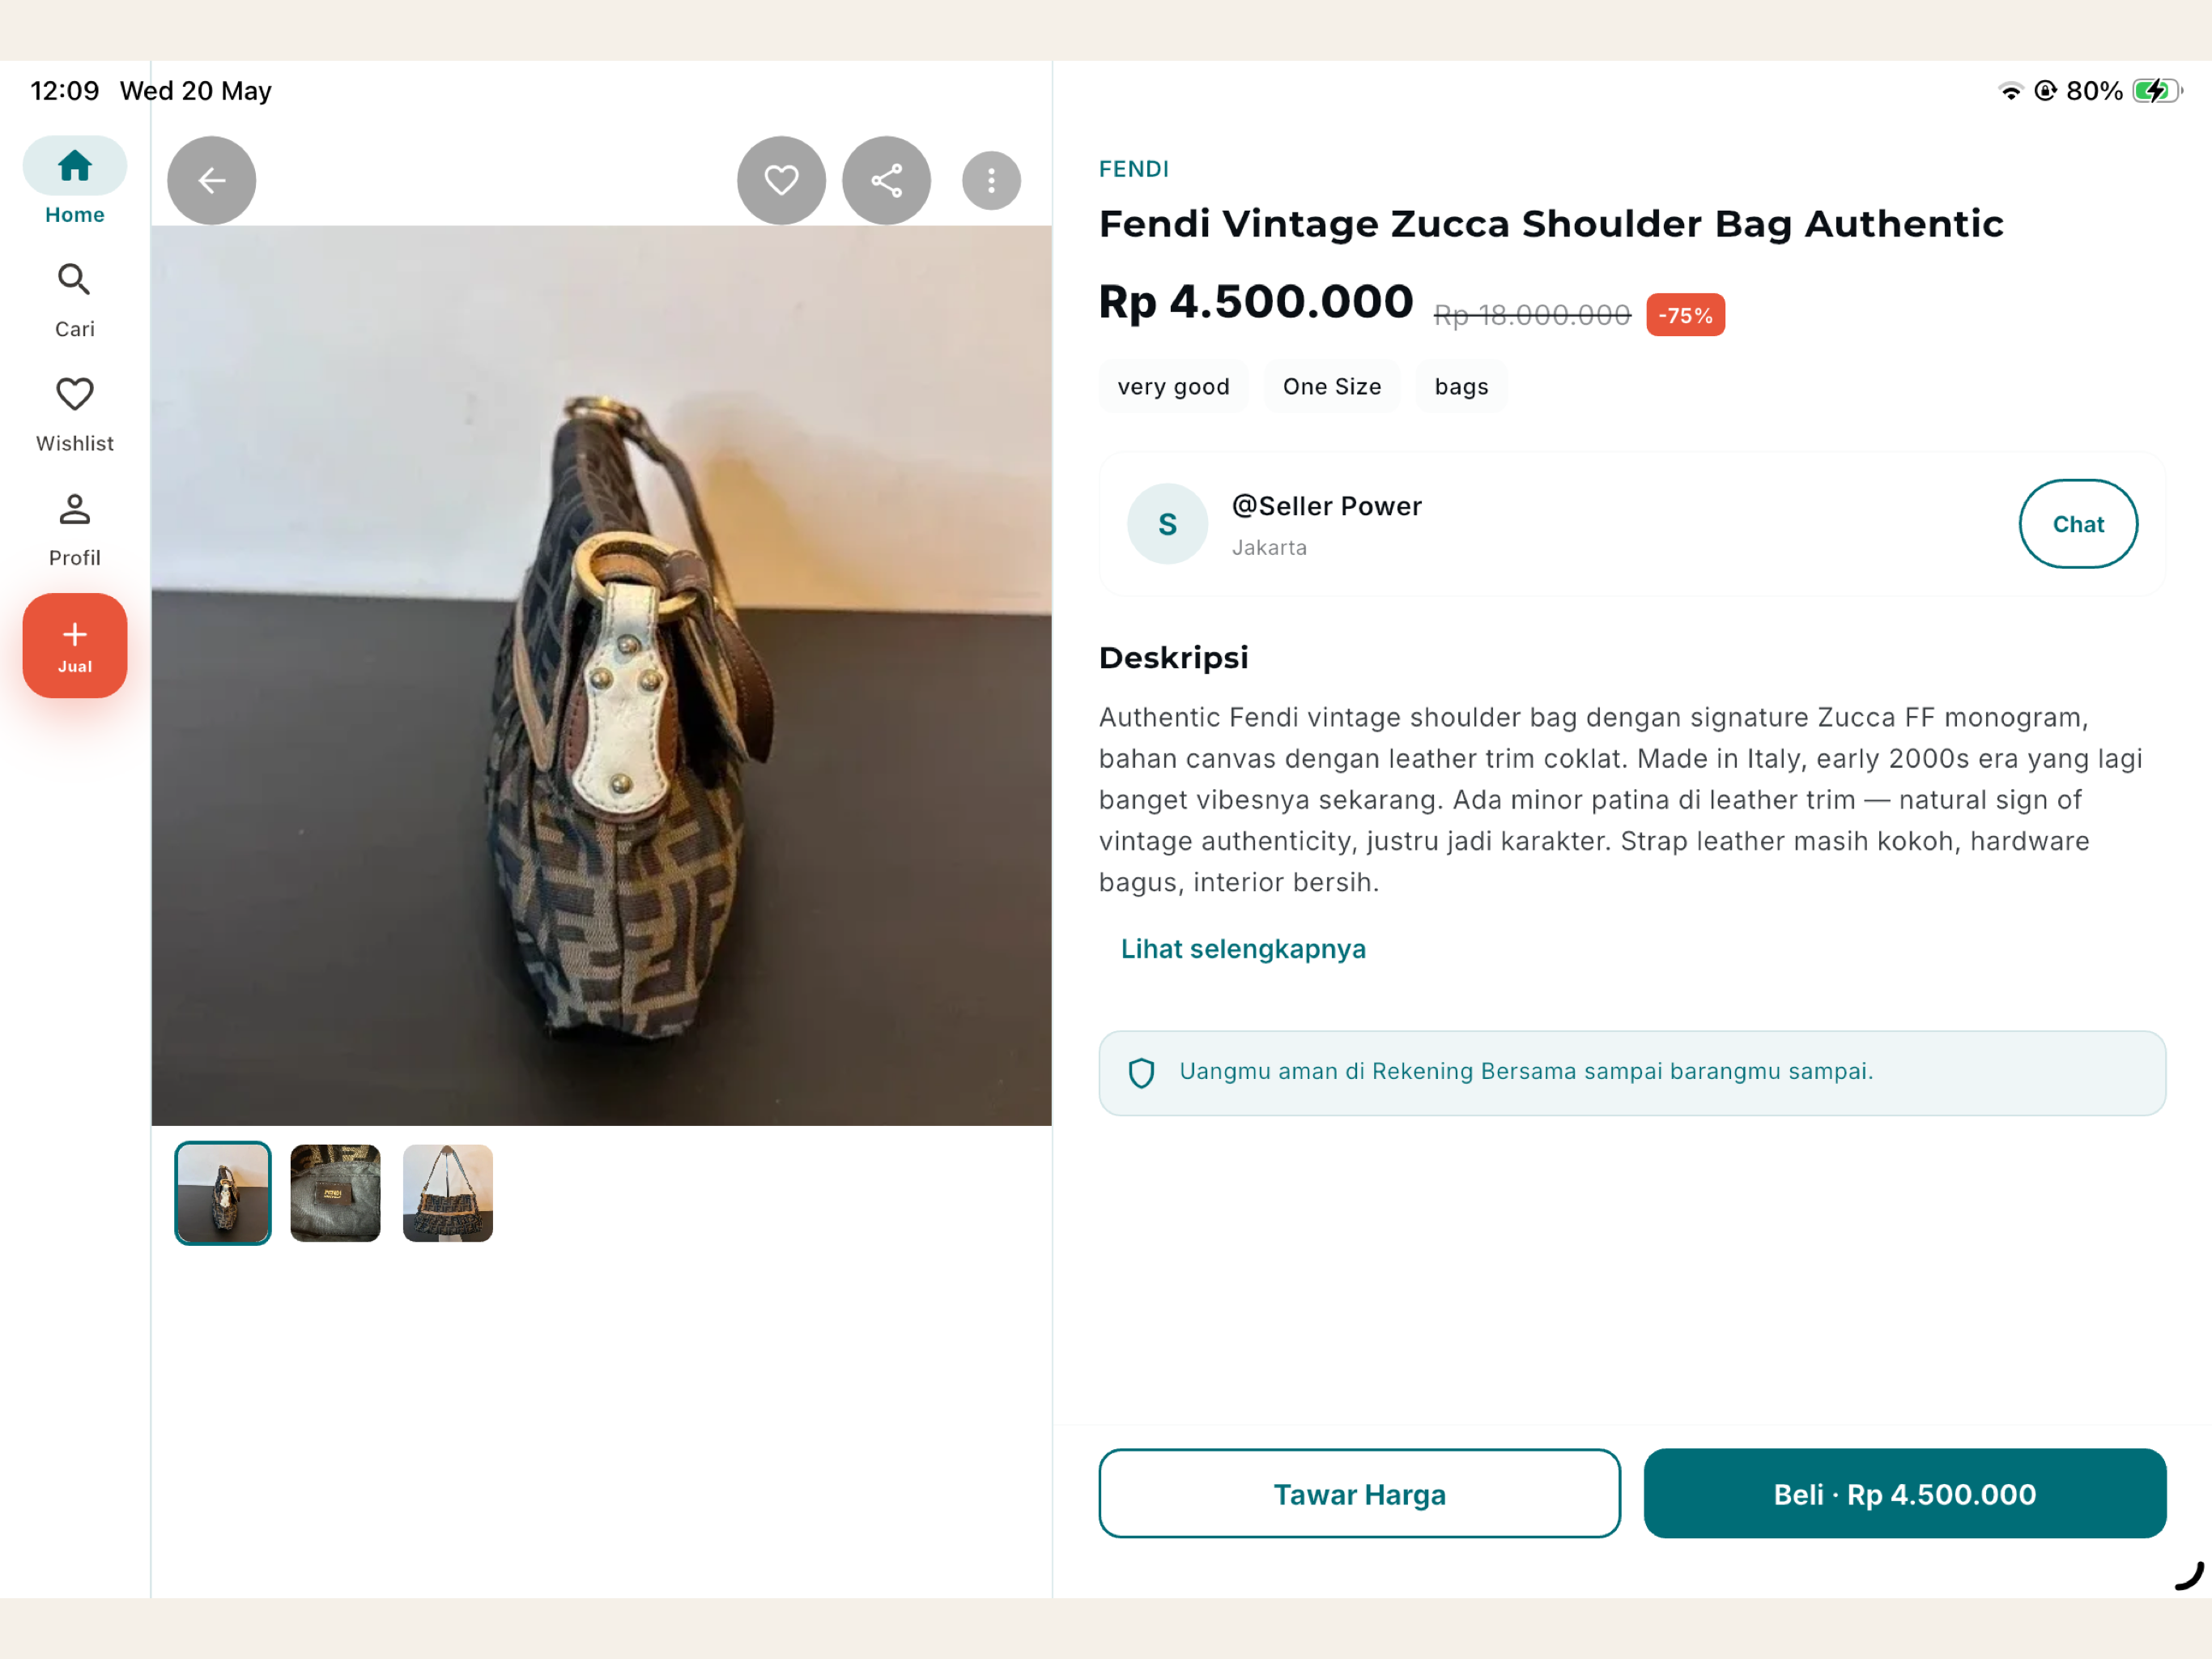Expand description with Lihat selengkapnya
Screen dimensions: 2212x1659
(1243, 948)
